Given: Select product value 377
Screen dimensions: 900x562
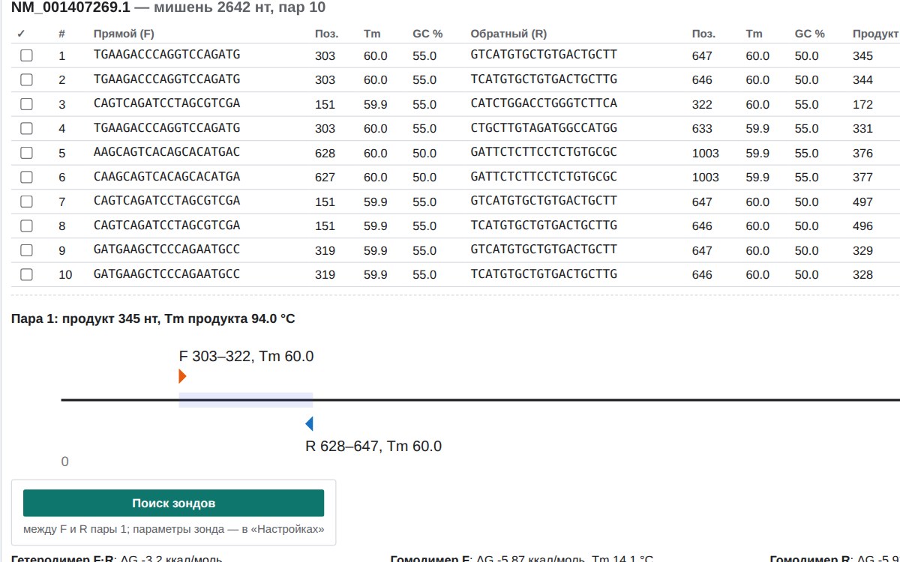Looking at the screenshot, I should tap(862, 177).
